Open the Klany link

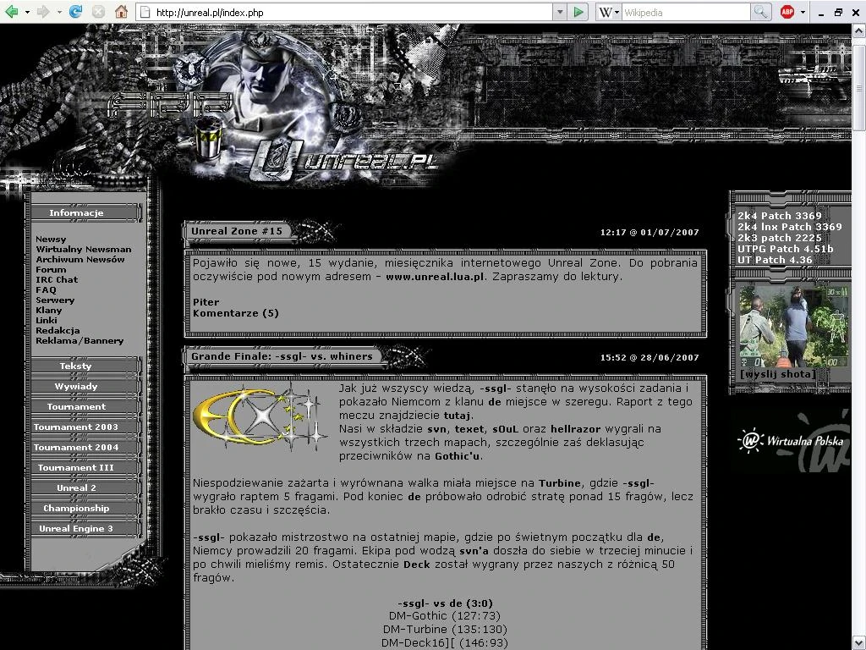[48, 310]
